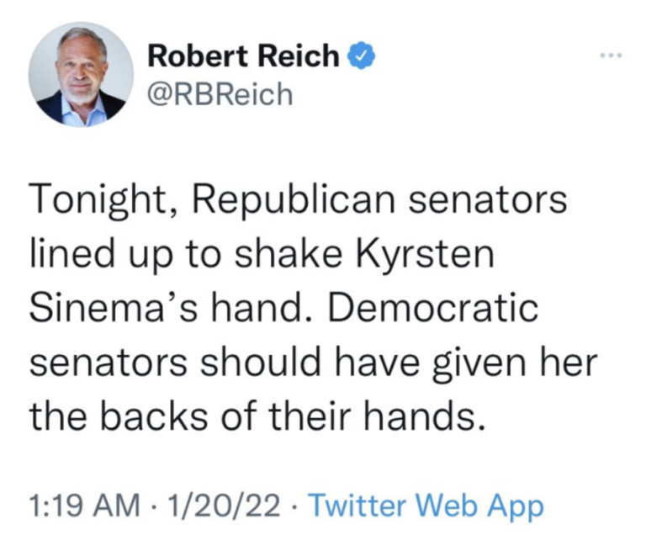Click the Twitter Web App source link
646x535 pixels.
426,506
